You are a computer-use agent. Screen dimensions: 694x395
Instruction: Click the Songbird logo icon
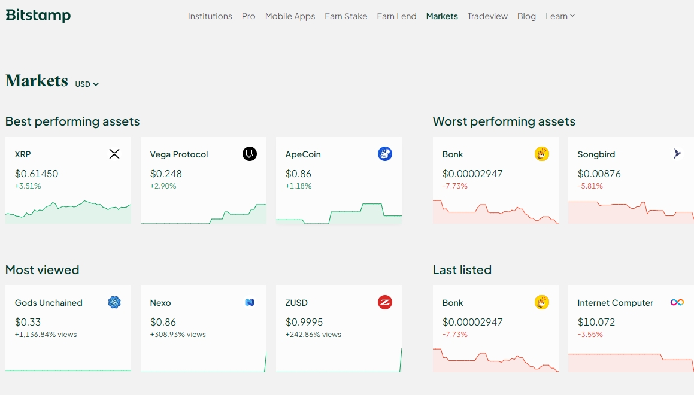click(677, 154)
